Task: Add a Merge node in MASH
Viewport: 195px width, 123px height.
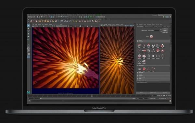Action: pyautogui.click(x=144, y=51)
